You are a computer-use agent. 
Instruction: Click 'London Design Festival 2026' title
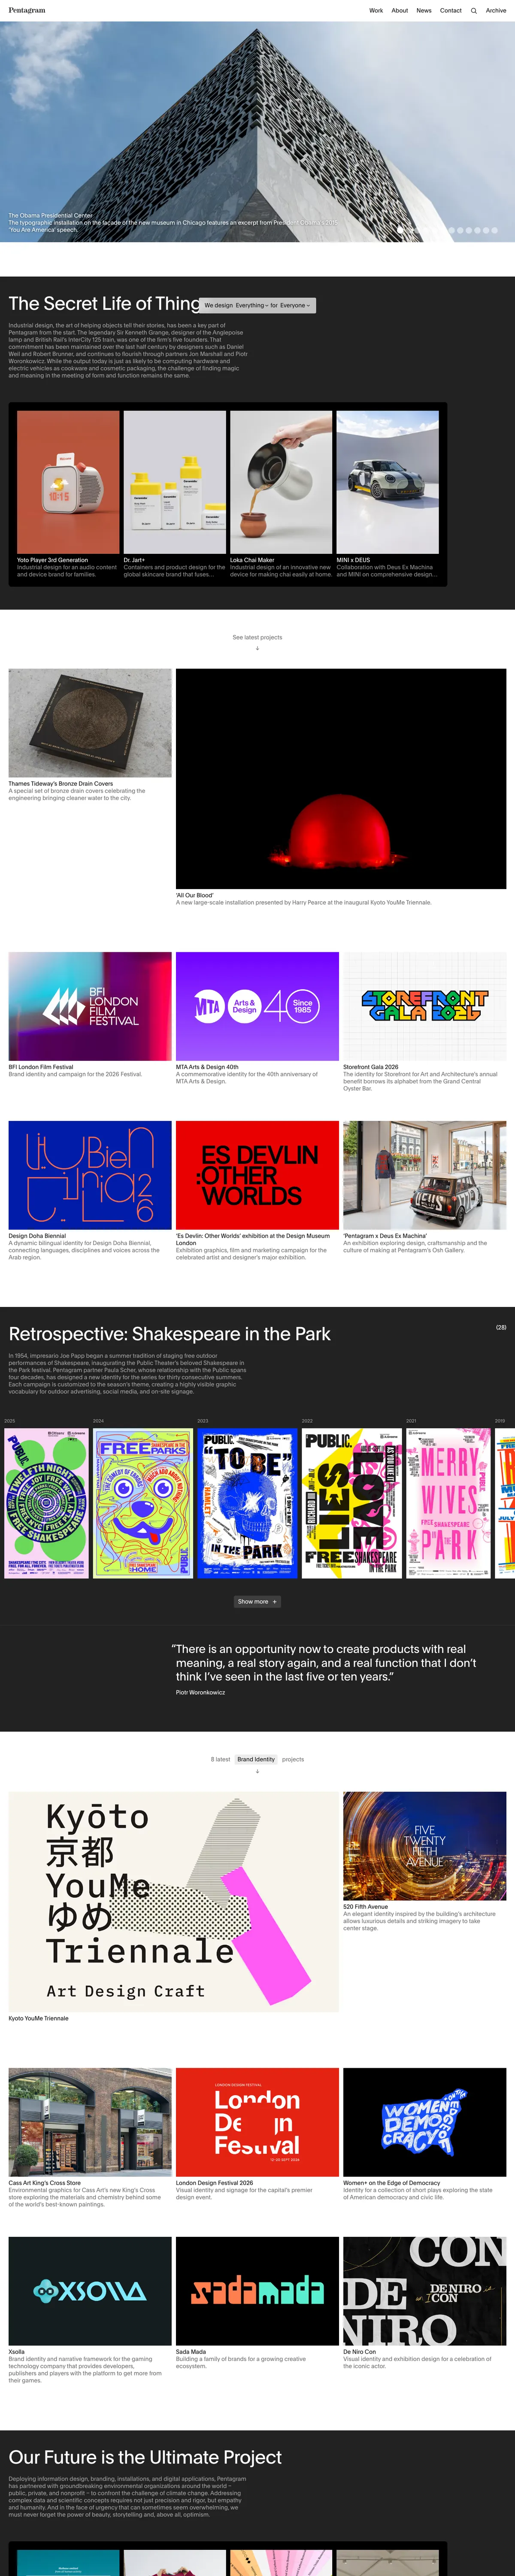point(215,2183)
